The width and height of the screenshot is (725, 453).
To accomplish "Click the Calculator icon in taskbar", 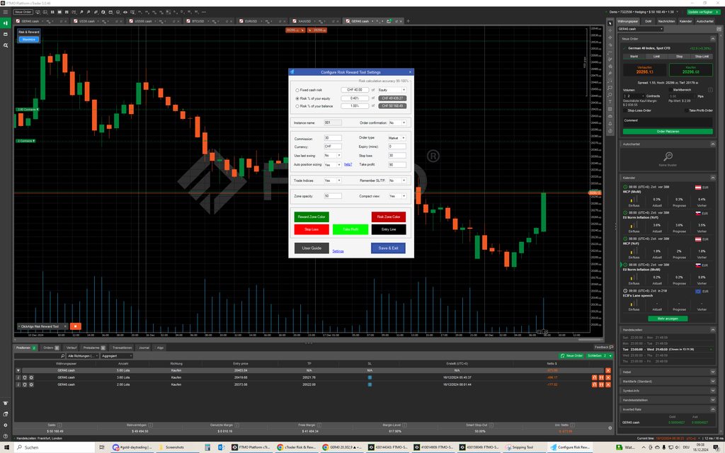I will coord(207,447).
